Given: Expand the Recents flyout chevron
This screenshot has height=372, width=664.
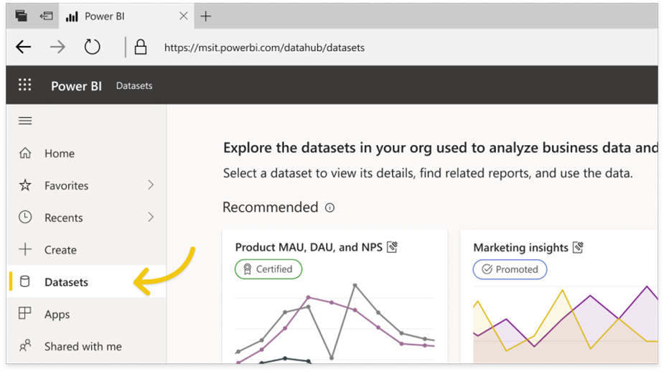Looking at the screenshot, I should (x=151, y=218).
